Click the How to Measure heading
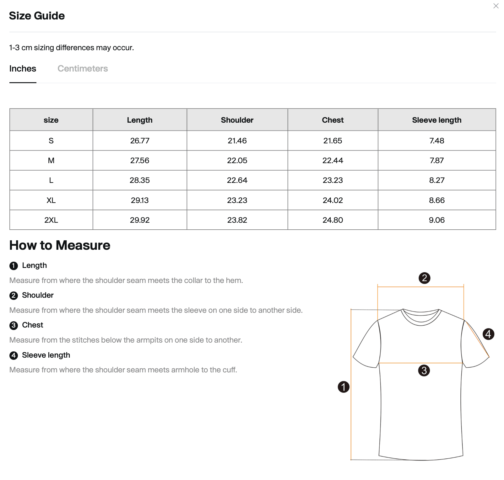Image resolution: width=504 pixels, height=480 pixels. tap(60, 245)
